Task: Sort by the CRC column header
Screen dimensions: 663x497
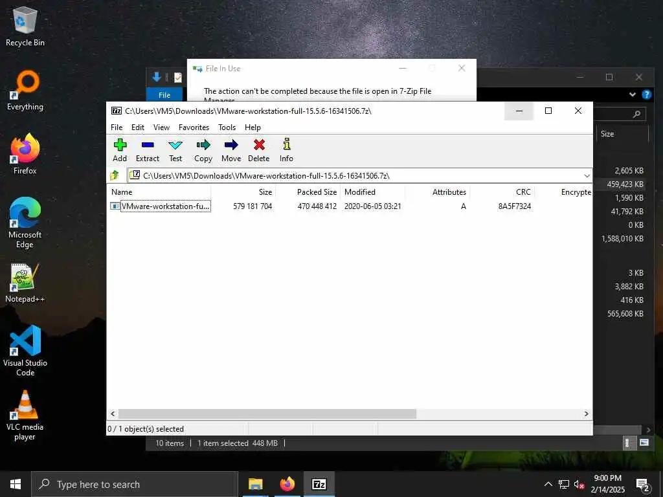Action: point(502,192)
